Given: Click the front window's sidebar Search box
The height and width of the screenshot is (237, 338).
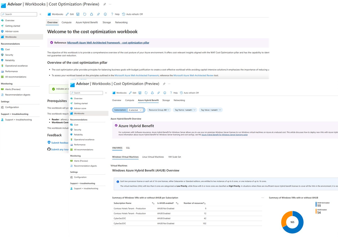Looking at the screenshot, I should [x=87, y=93].
